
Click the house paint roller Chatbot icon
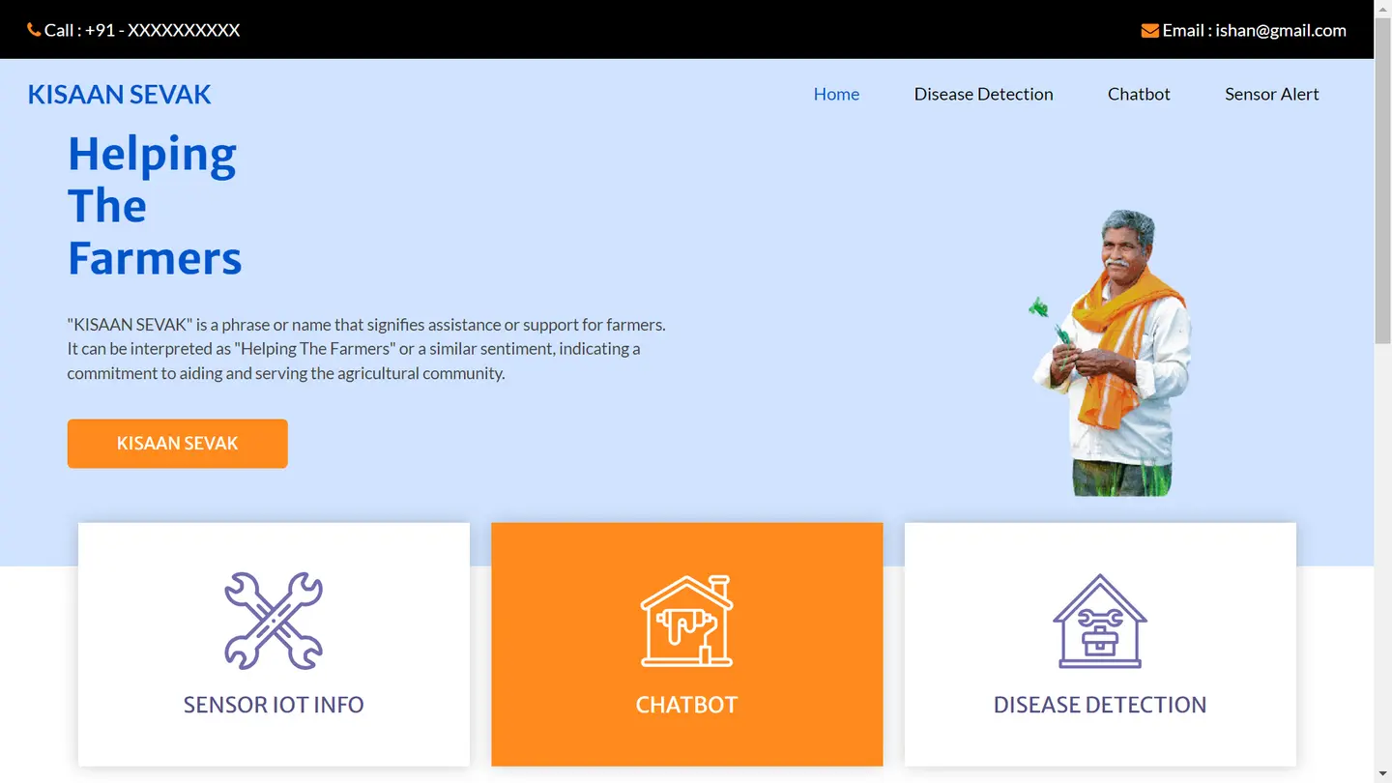coord(687,621)
